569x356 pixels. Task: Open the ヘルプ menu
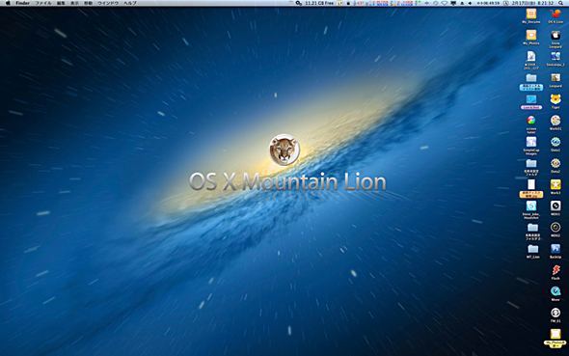coord(130,3)
